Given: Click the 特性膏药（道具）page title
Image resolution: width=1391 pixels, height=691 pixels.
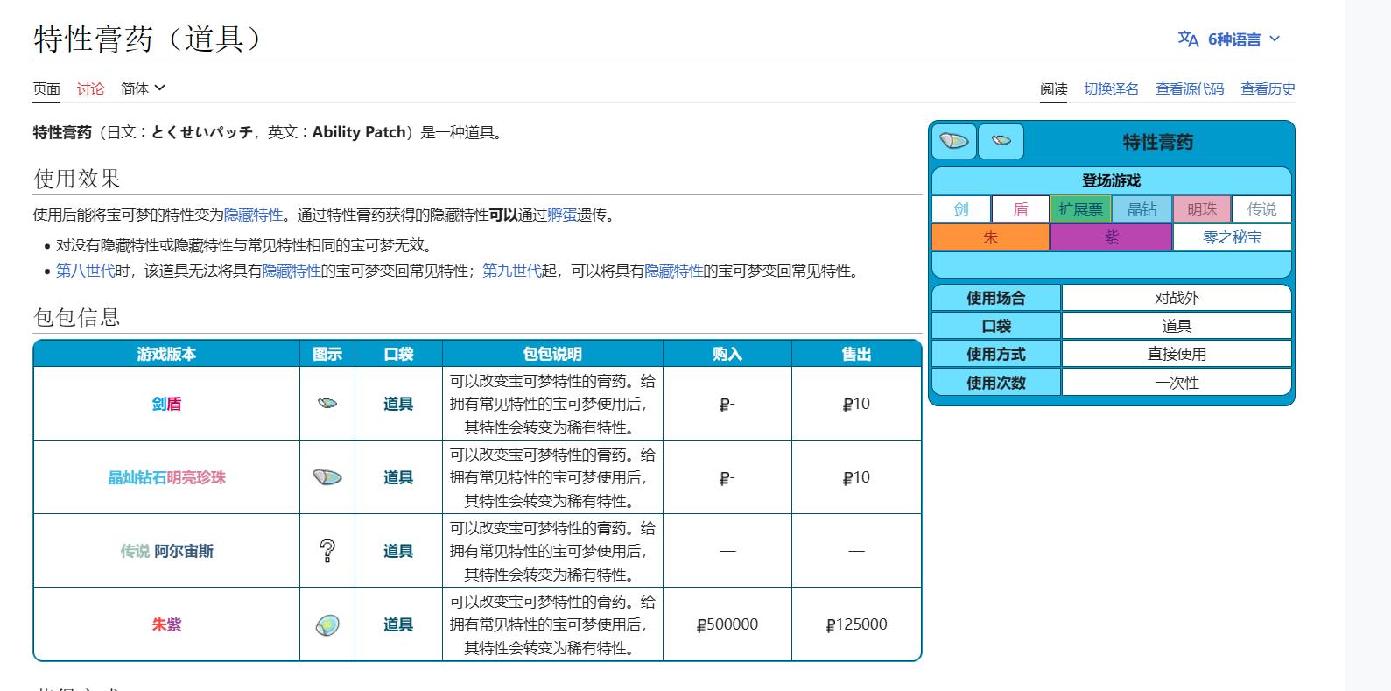Looking at the screenshot, I should click(148, 39).
